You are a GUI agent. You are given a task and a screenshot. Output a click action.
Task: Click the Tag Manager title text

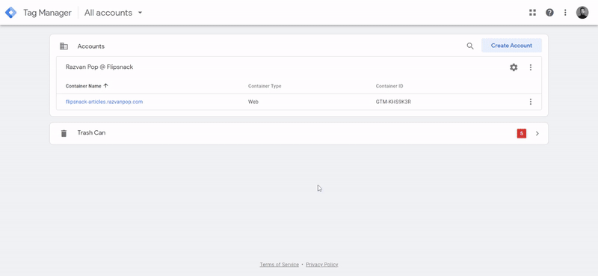pyautogui.click(x=47, y=13)
